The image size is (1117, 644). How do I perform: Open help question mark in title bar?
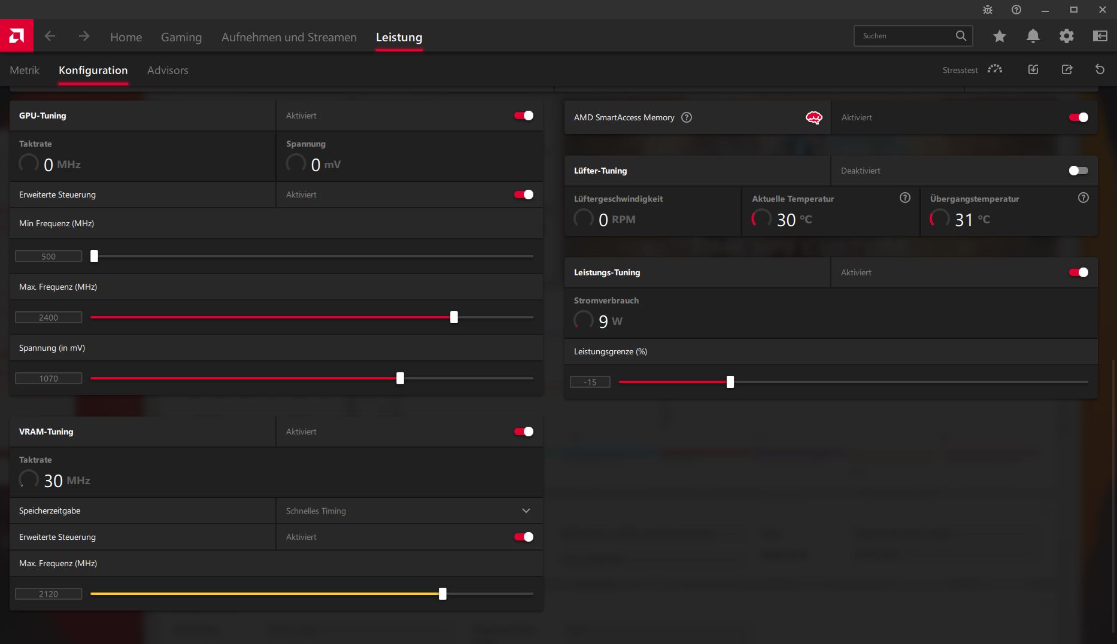[1016, 10]
